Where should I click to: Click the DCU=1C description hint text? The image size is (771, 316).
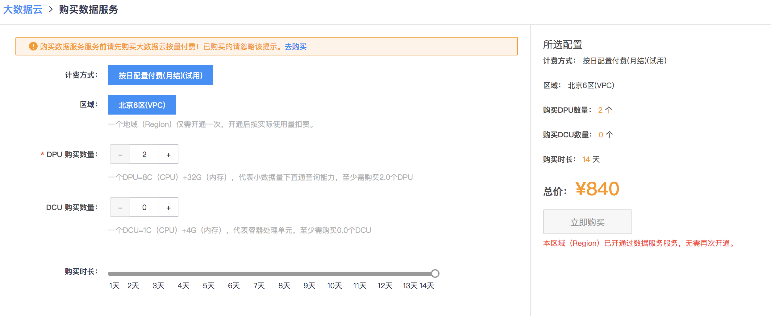pos(240,230)
